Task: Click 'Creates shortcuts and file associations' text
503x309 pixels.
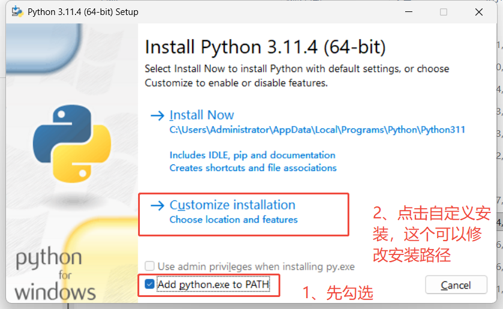Action: (253, 168)
